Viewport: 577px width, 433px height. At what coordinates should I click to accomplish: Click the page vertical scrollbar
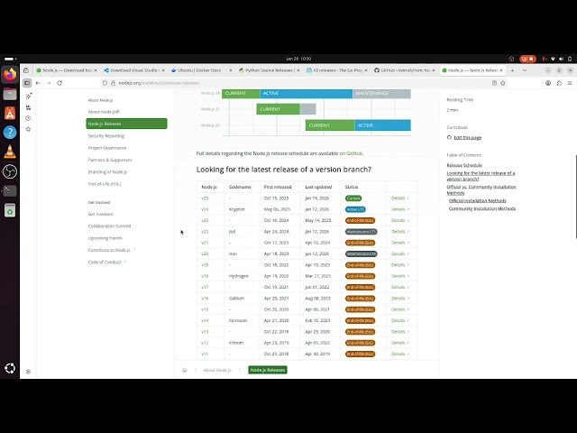[575, 197]
